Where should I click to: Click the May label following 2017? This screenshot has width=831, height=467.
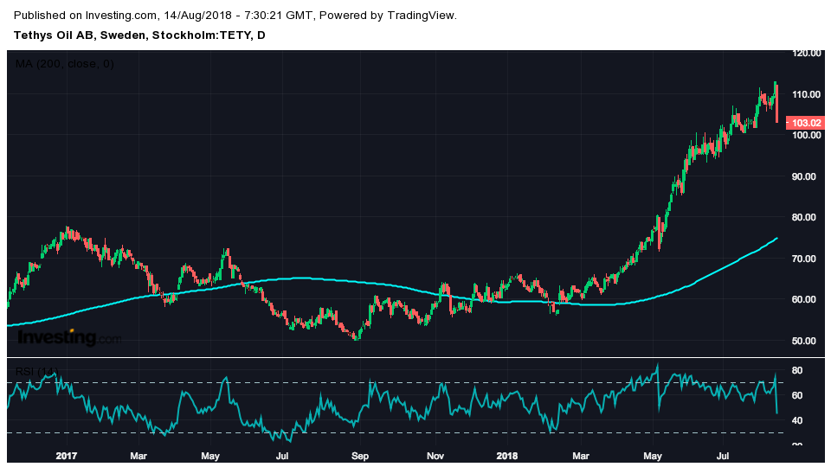pos(210,456)
